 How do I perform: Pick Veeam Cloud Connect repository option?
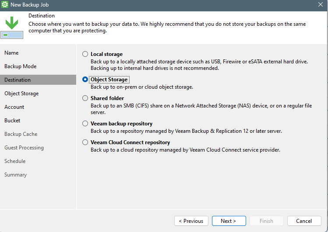point(85,142)
